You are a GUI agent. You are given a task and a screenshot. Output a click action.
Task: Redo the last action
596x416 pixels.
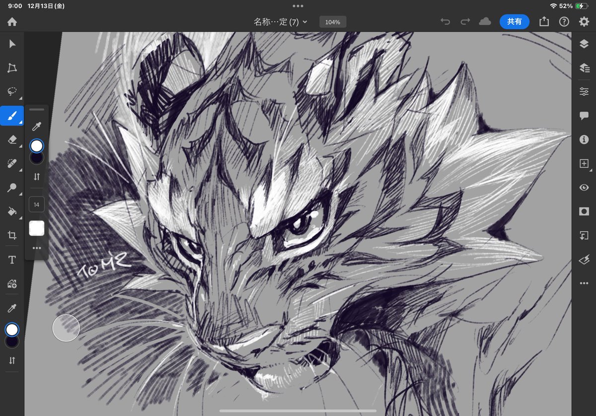click(x=465, y=22)
